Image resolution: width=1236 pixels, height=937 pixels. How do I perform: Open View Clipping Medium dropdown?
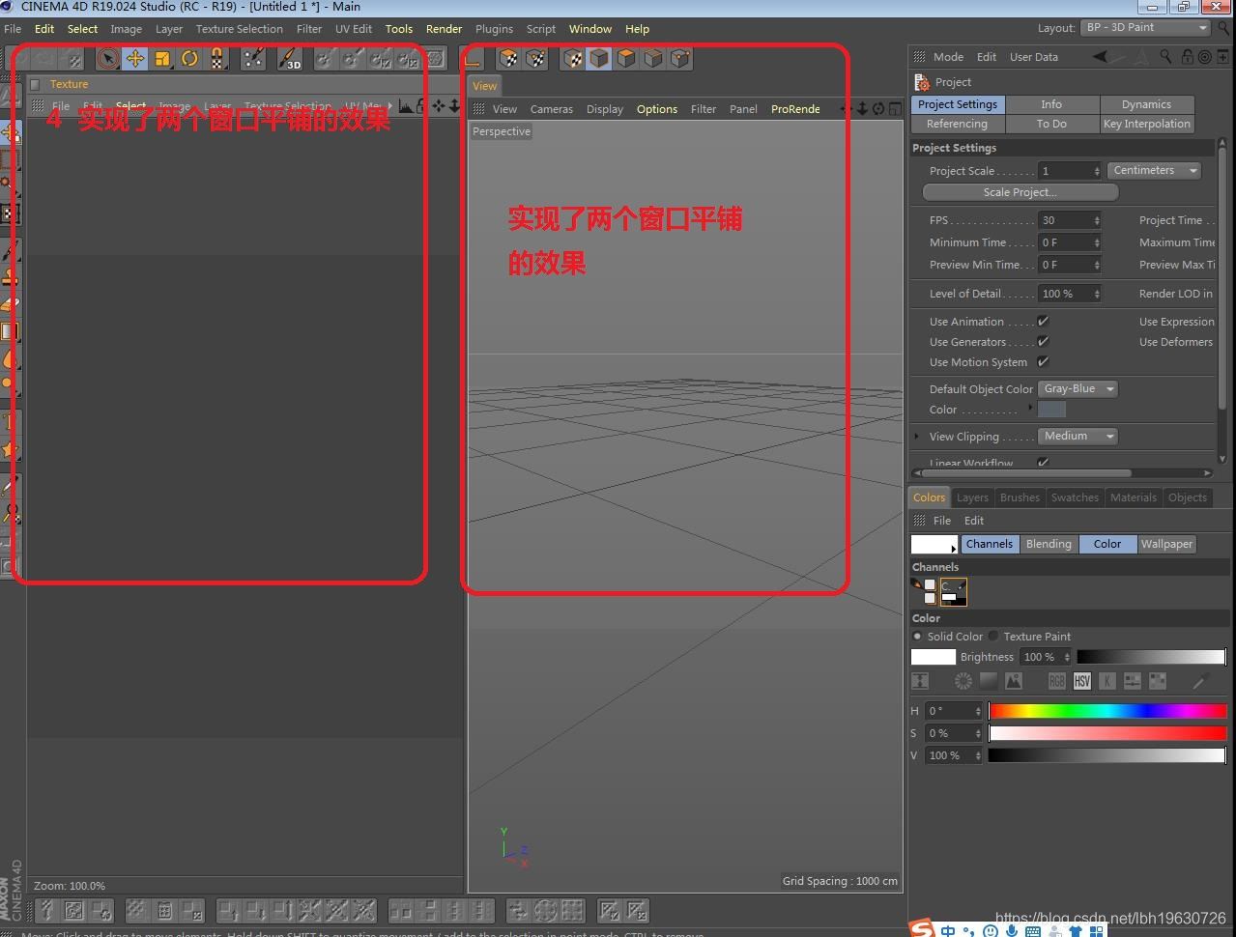tap(1078, 437)
